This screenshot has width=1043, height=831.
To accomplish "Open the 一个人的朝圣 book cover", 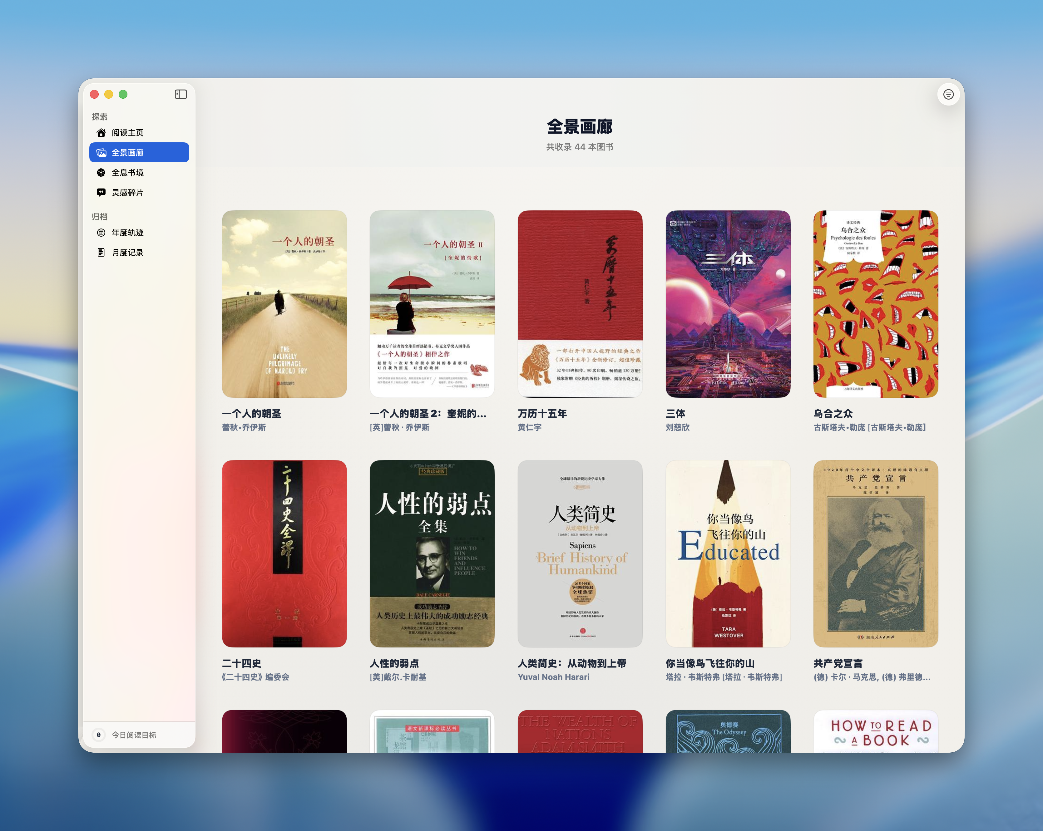I will [284, 304].
